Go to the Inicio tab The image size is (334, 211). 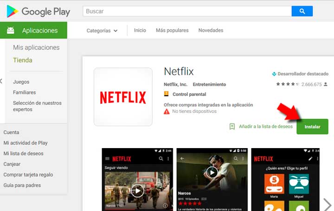140,30
